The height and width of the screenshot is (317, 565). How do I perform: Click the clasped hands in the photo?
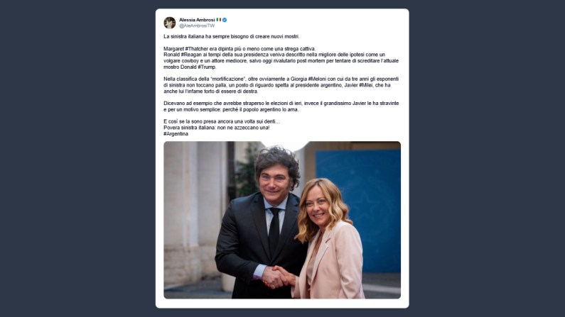[276, 277]
